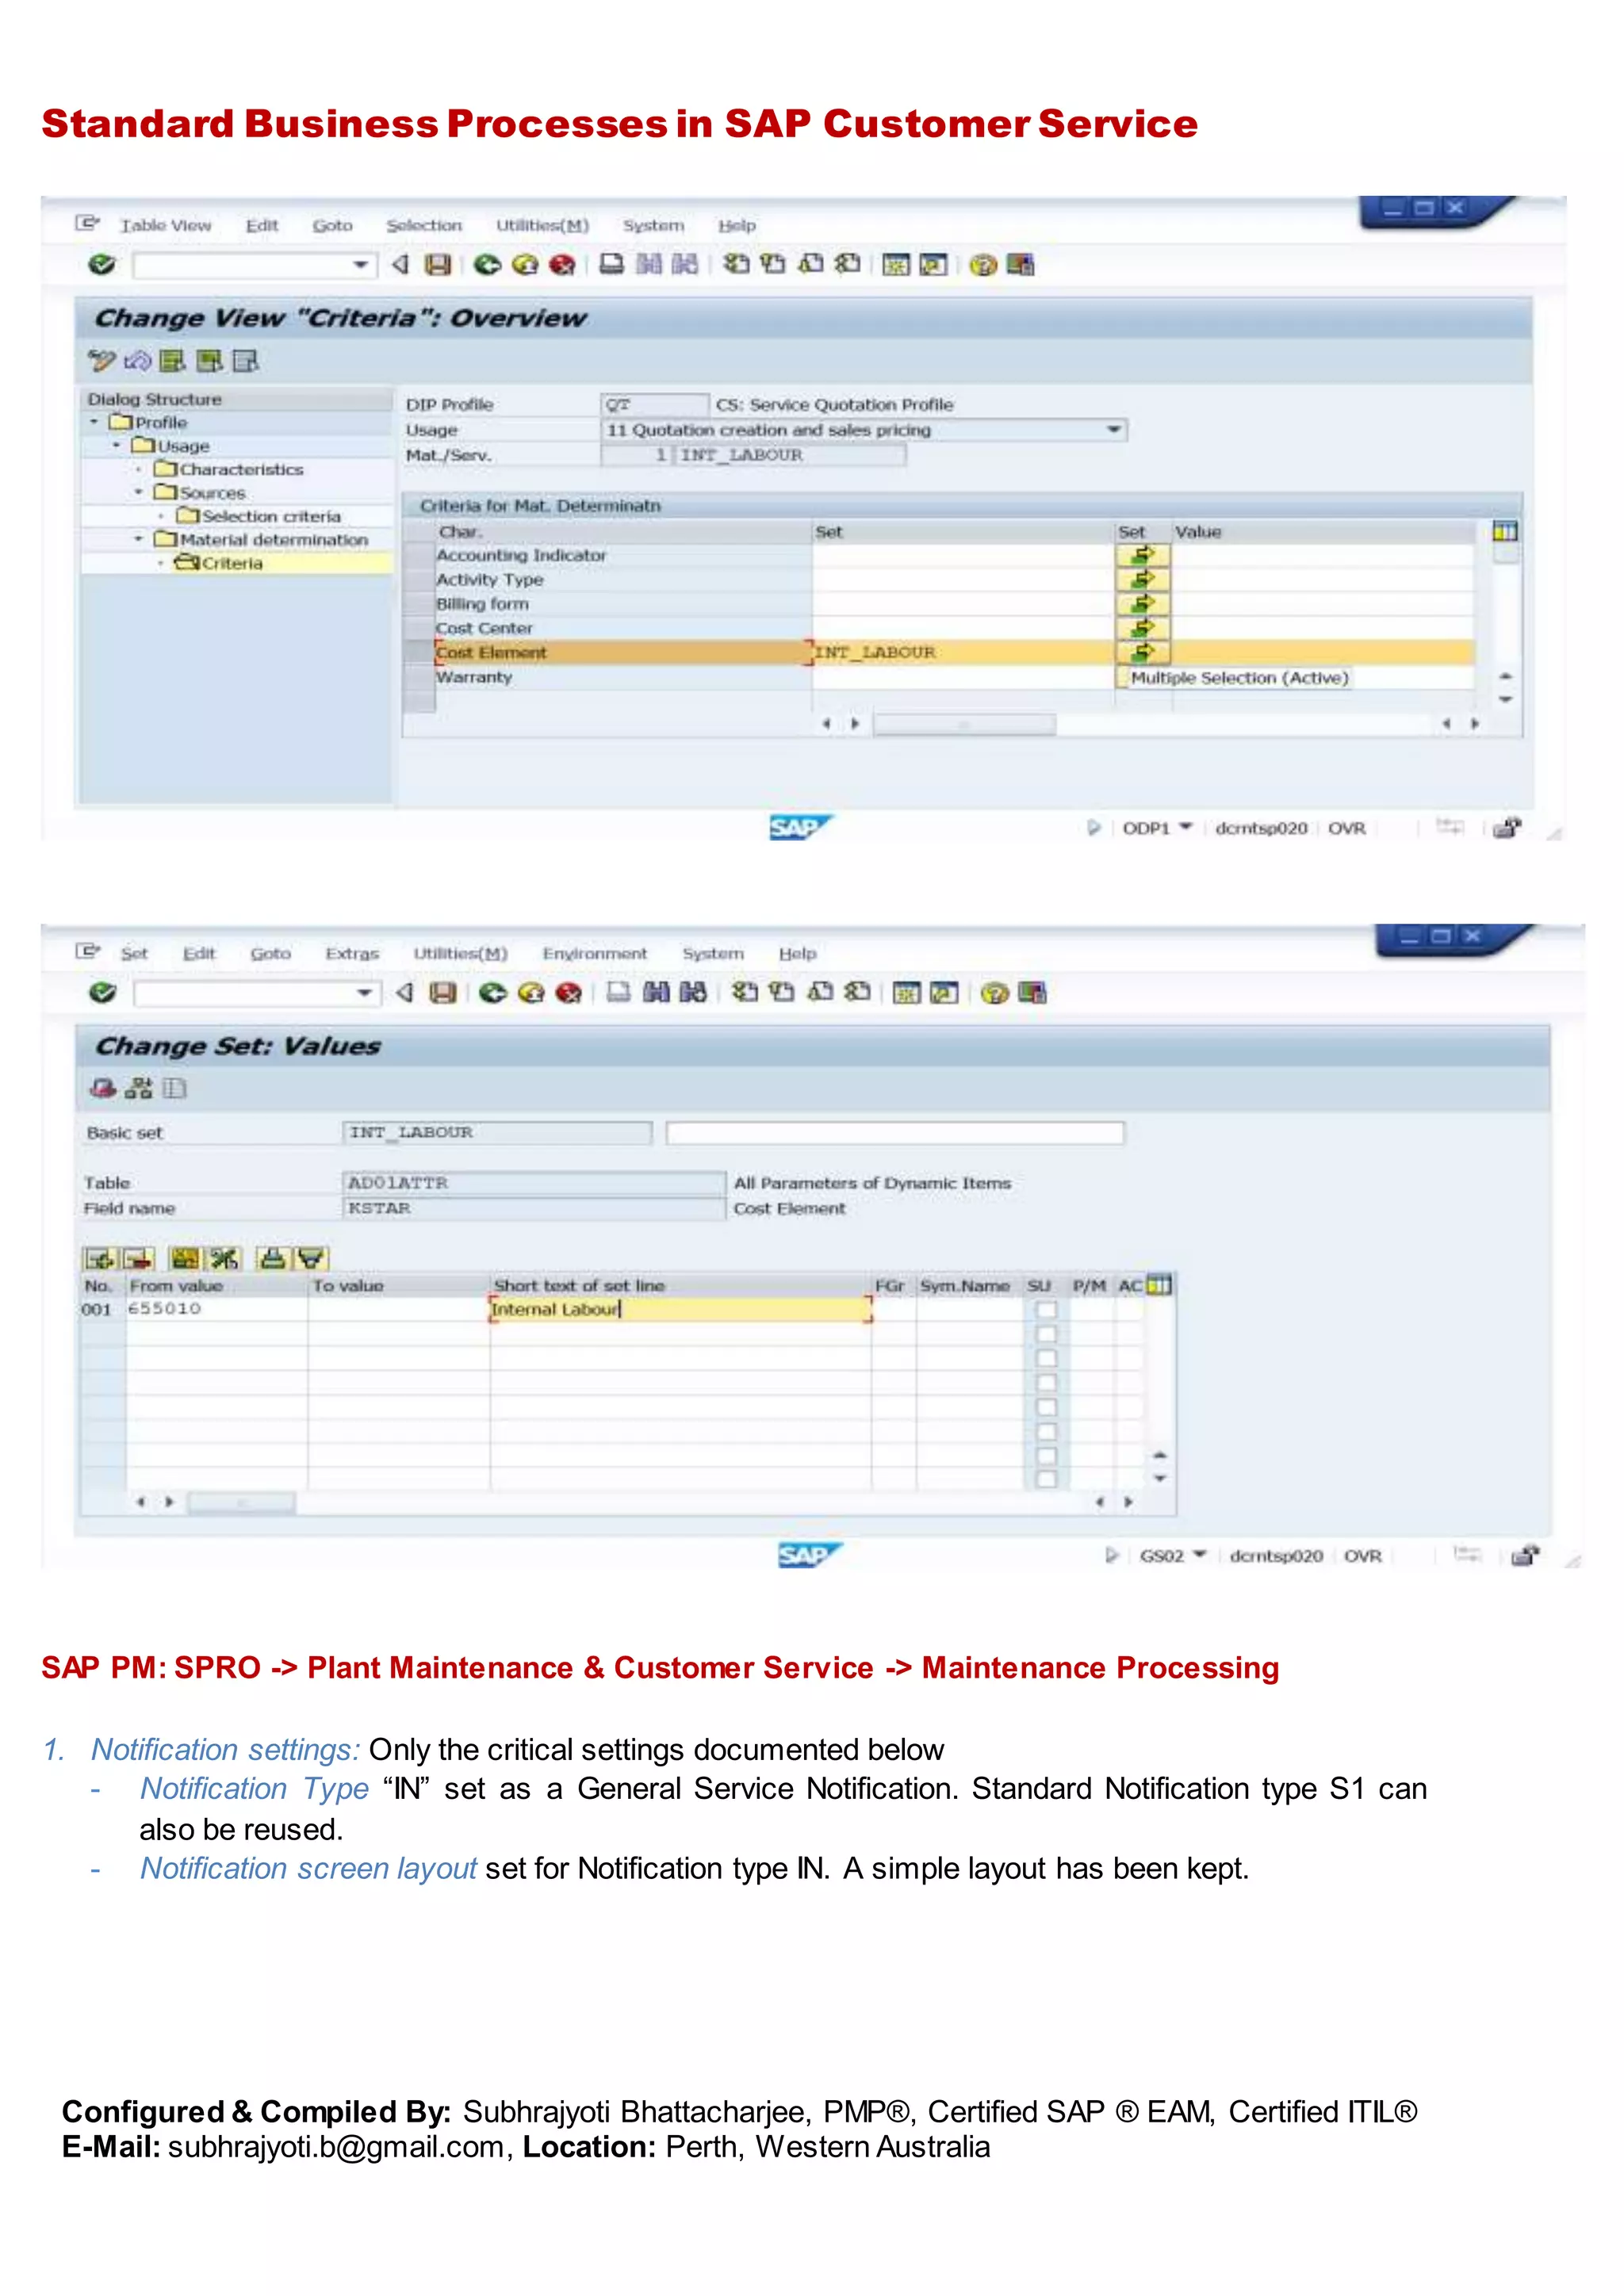Click the Undo Change icon under Criteria Overview title
The width and height of the screenshot is (1624, 2296).
click(137, 361)
